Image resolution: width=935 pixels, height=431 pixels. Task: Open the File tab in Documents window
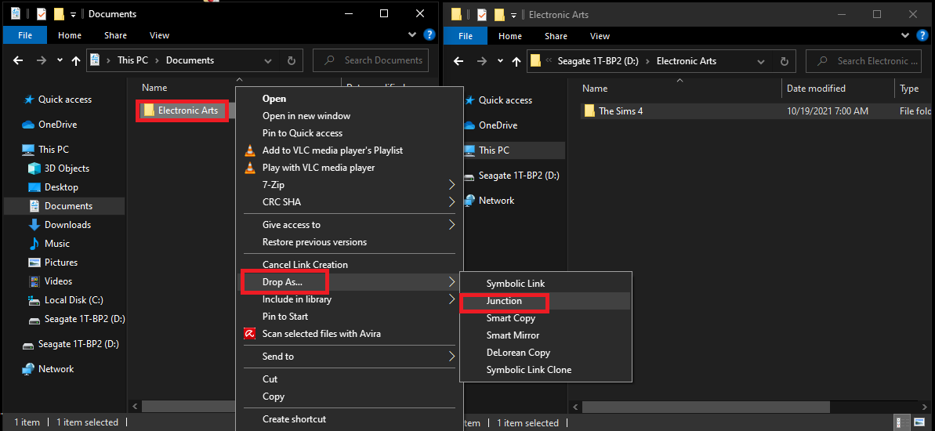pos(24,35)
